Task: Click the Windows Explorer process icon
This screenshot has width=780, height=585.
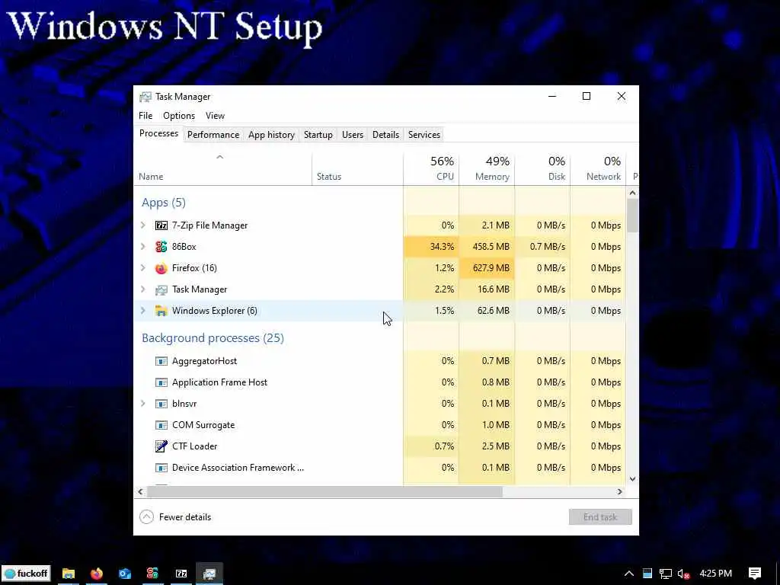Action: (161, 311)
